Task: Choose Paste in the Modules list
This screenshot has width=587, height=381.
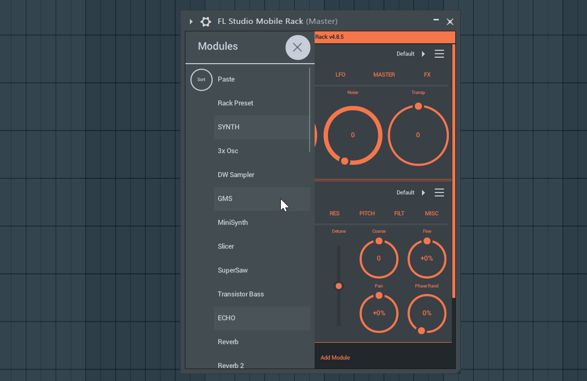Action: point(226,80)
